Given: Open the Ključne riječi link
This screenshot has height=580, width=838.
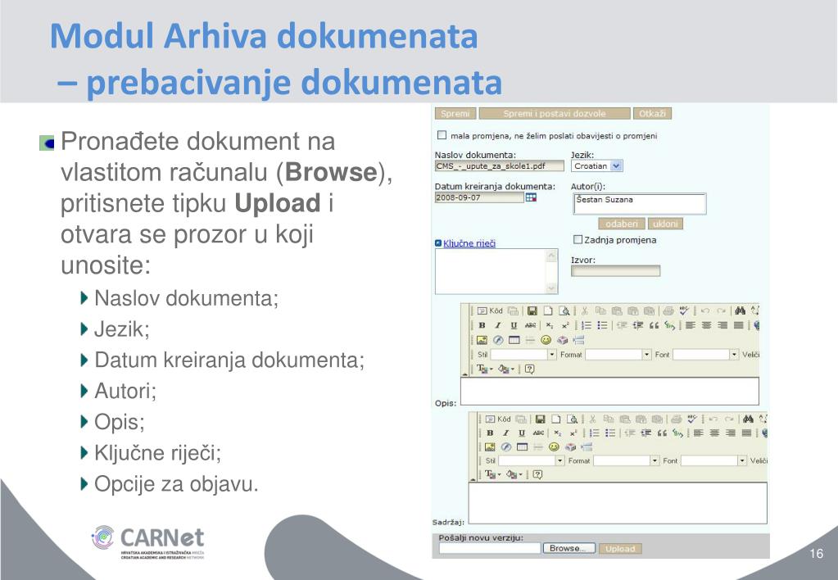Looking at the screenshot, I should 469,243.
